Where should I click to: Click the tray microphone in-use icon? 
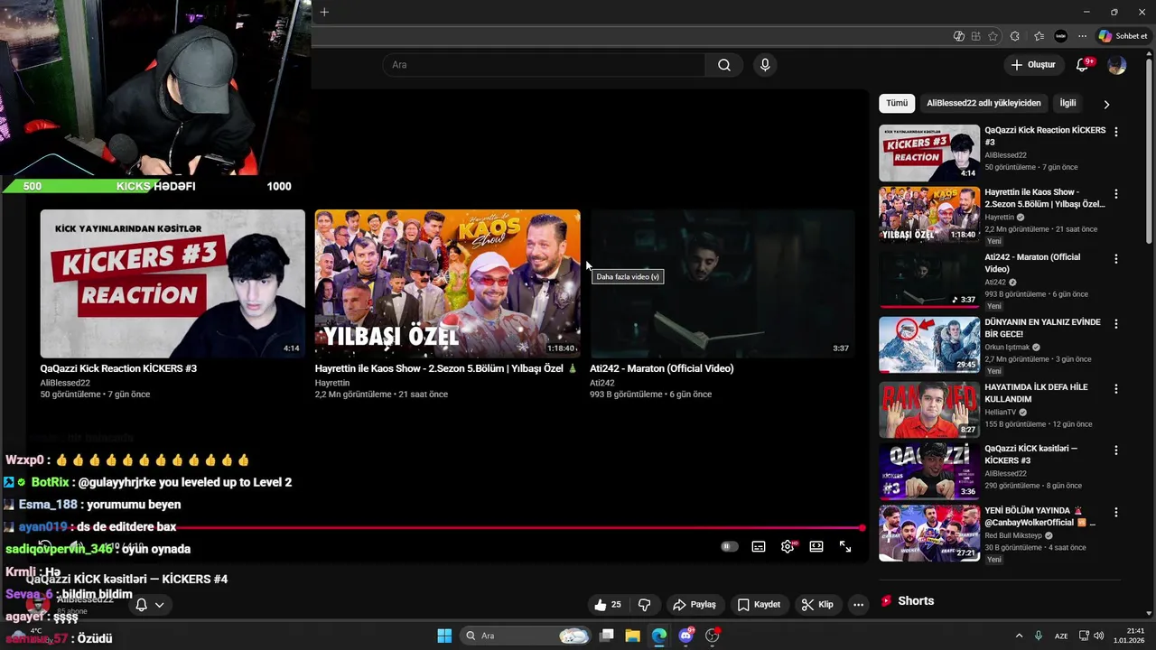[x=1039, y=636]
